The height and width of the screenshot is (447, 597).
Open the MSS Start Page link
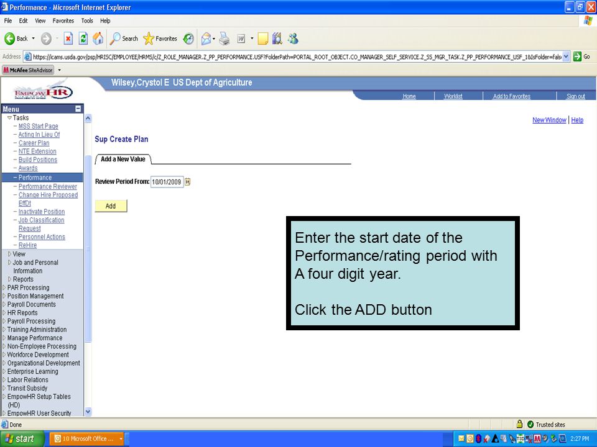(39, 126)
